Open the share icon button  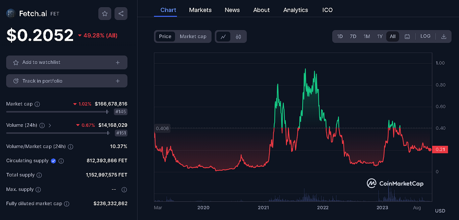(x=121, y=13)
